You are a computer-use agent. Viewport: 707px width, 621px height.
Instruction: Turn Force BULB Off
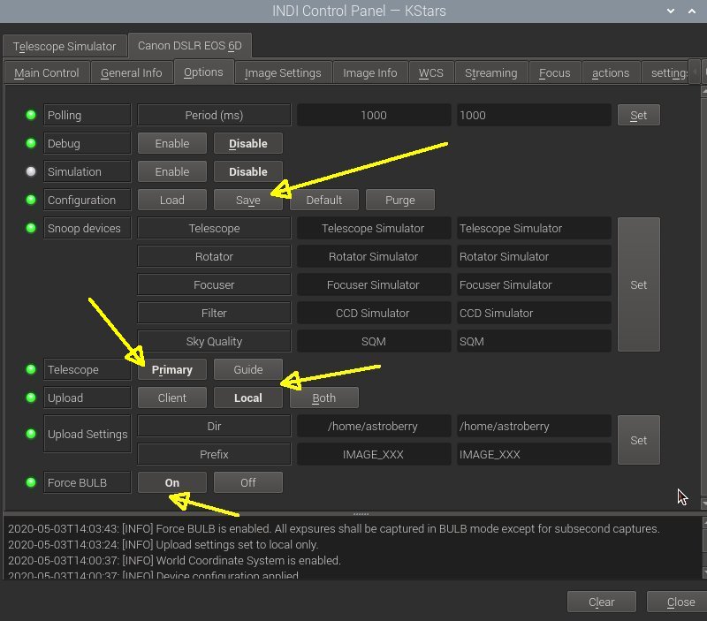tap(248, 482)
